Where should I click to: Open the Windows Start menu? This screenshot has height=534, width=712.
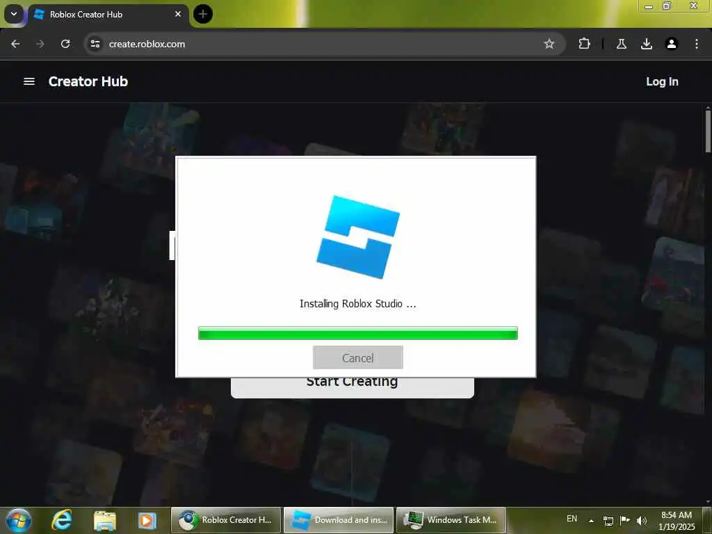click(19, 520)
